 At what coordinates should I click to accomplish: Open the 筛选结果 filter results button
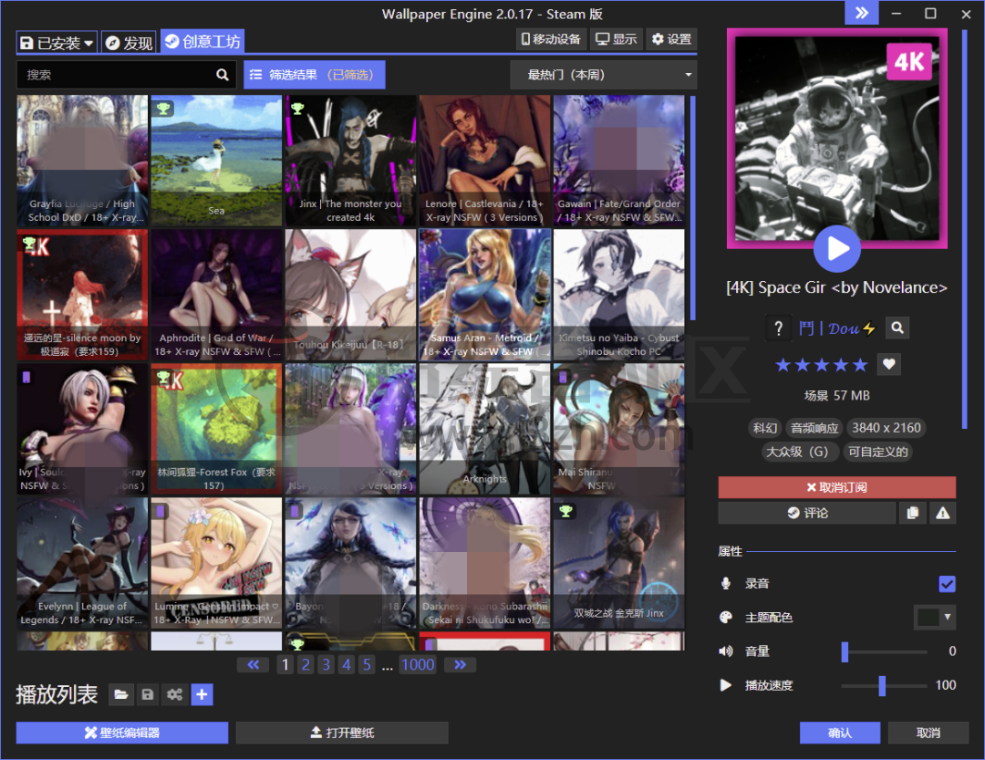(314, 75)
